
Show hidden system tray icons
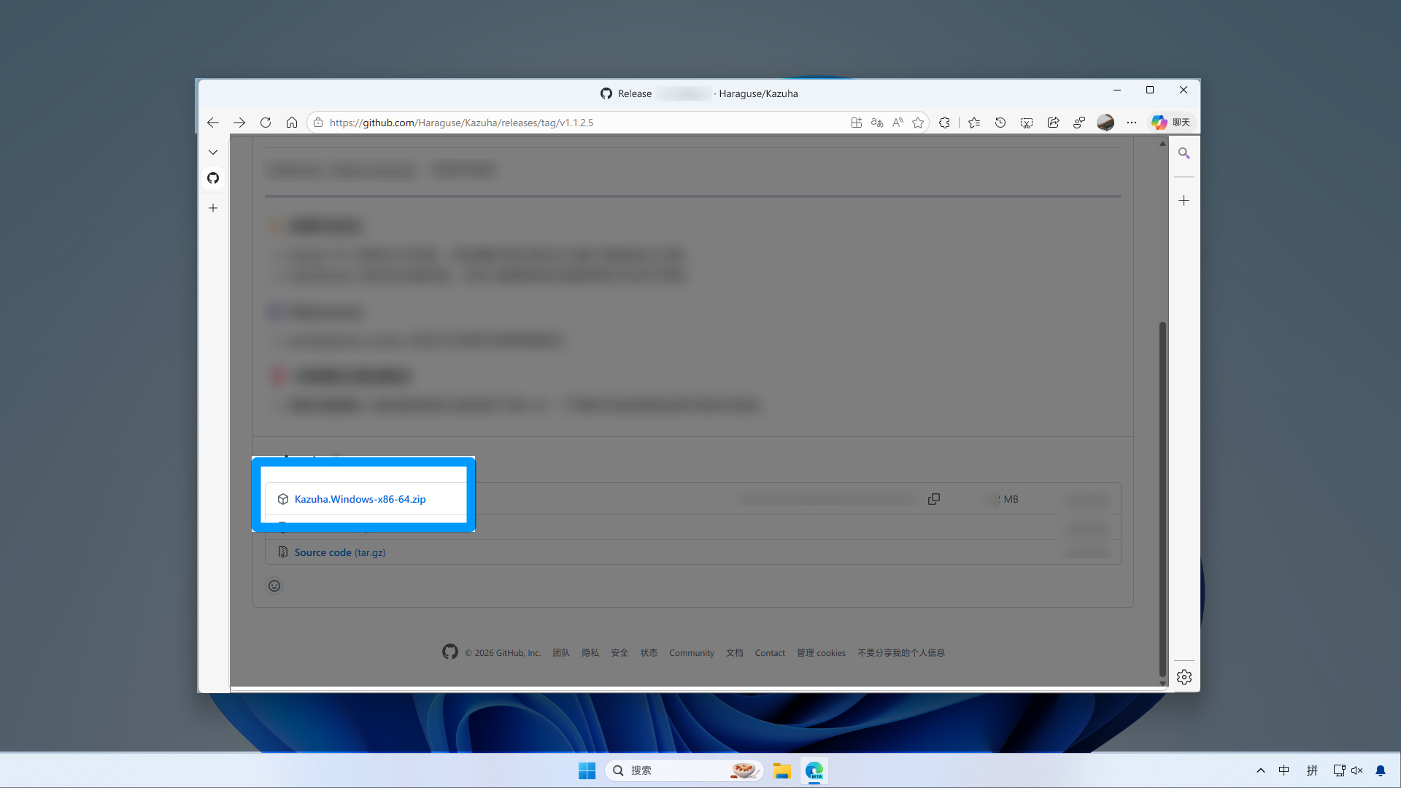point(1260,770)
